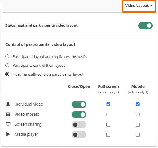Uncheck Individual video Mobile checkbox
Screen dimensions: 158x148
(x=138, y=104)
